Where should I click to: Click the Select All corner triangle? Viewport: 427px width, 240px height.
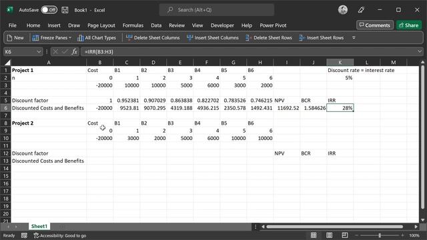[x=7, y=63]
